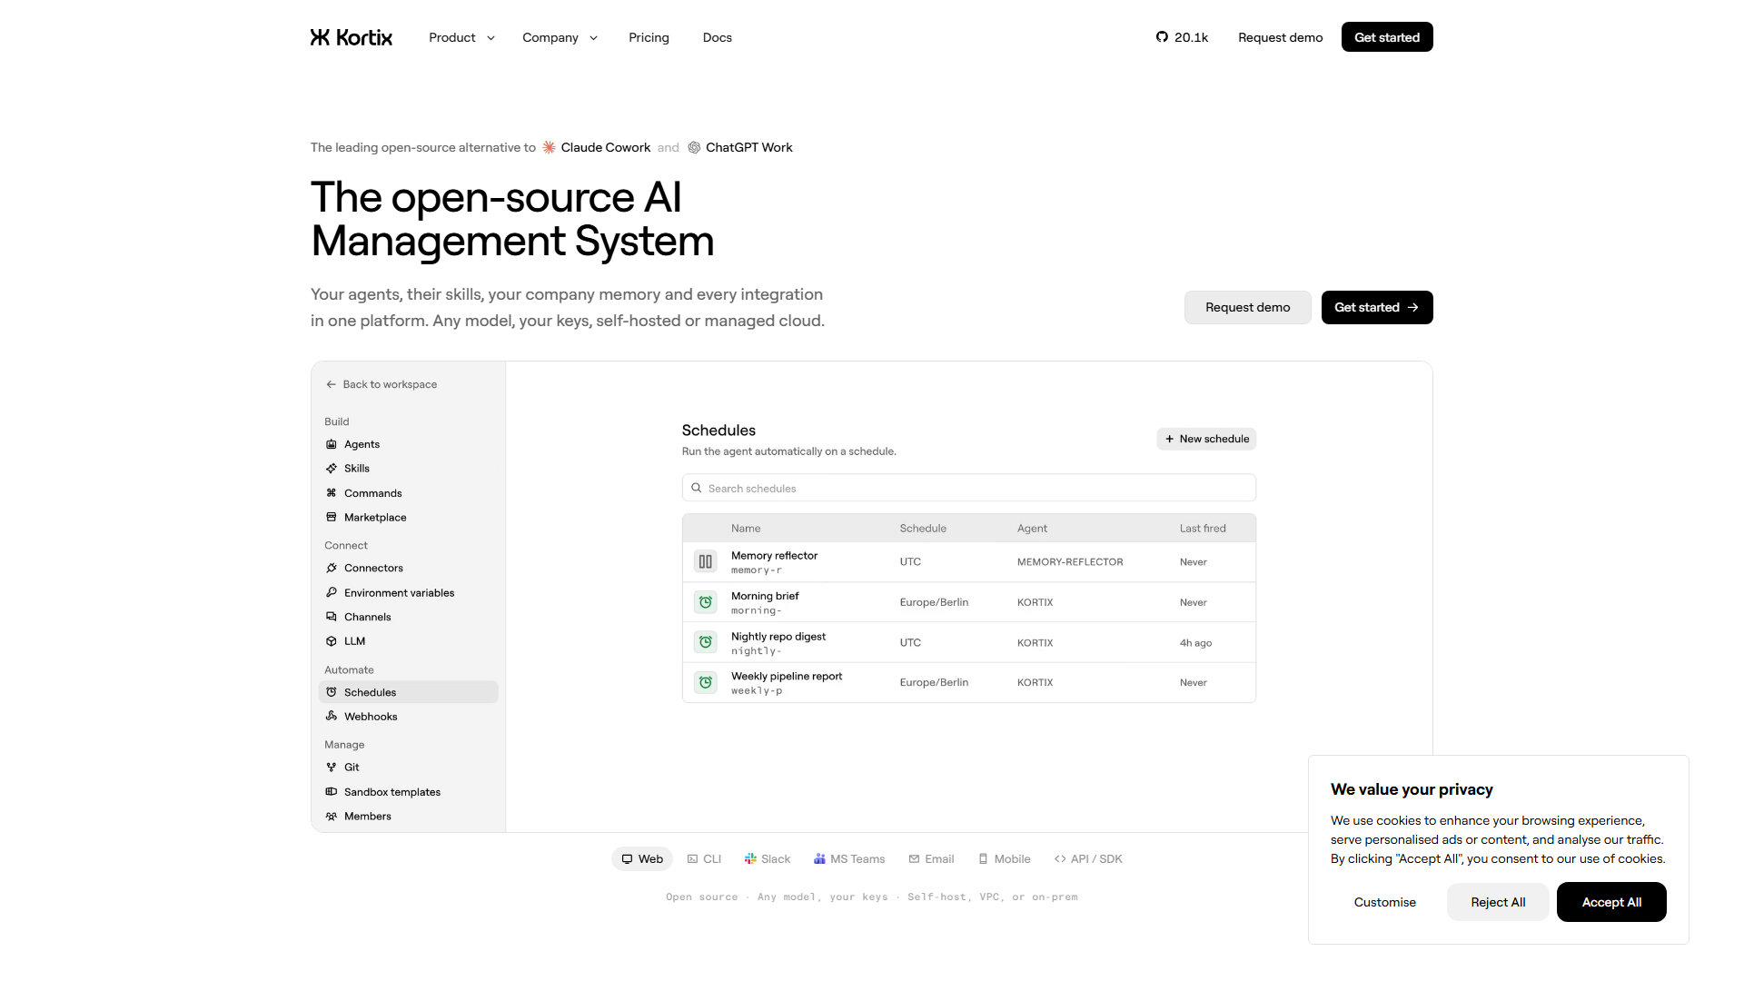This screenshot has height=981, width=1744.
Task: Click the Kortix logo
Action: click(352, 37)
